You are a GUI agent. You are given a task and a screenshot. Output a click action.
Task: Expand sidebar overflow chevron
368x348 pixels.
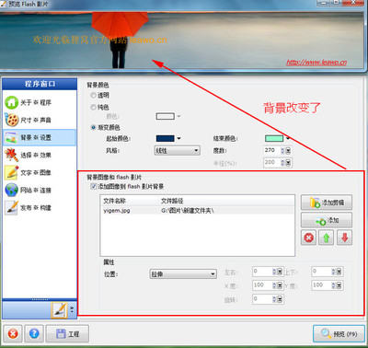pyautogui.click(x=72, y=309)
